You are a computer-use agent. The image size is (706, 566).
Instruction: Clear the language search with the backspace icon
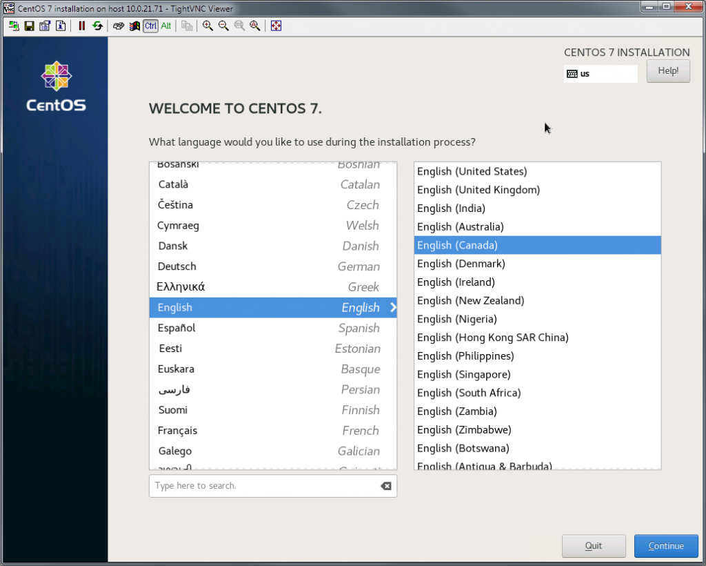tap(386, 486)
